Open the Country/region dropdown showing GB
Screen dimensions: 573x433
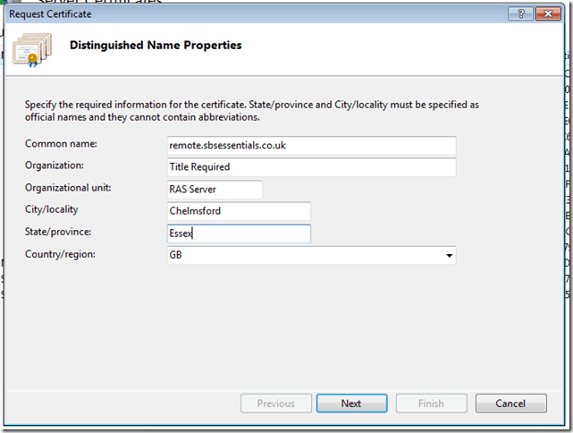[x=312, y=255]
